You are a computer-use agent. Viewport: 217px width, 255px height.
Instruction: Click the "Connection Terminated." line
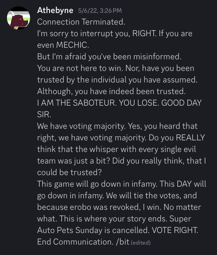pyautogui.click(x=81, y=22)
